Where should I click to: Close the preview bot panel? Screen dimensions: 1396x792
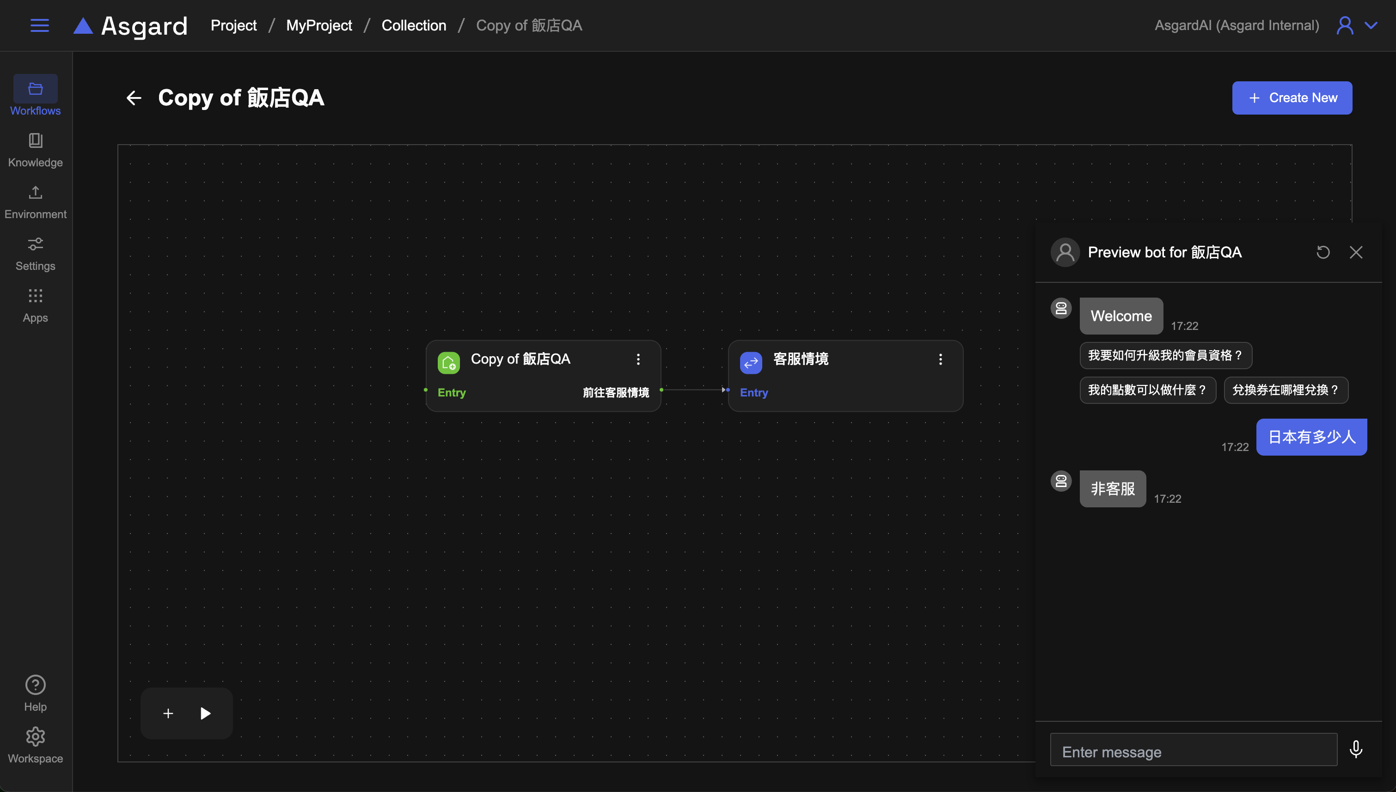pyautogui.click(x=1356, y=252)
